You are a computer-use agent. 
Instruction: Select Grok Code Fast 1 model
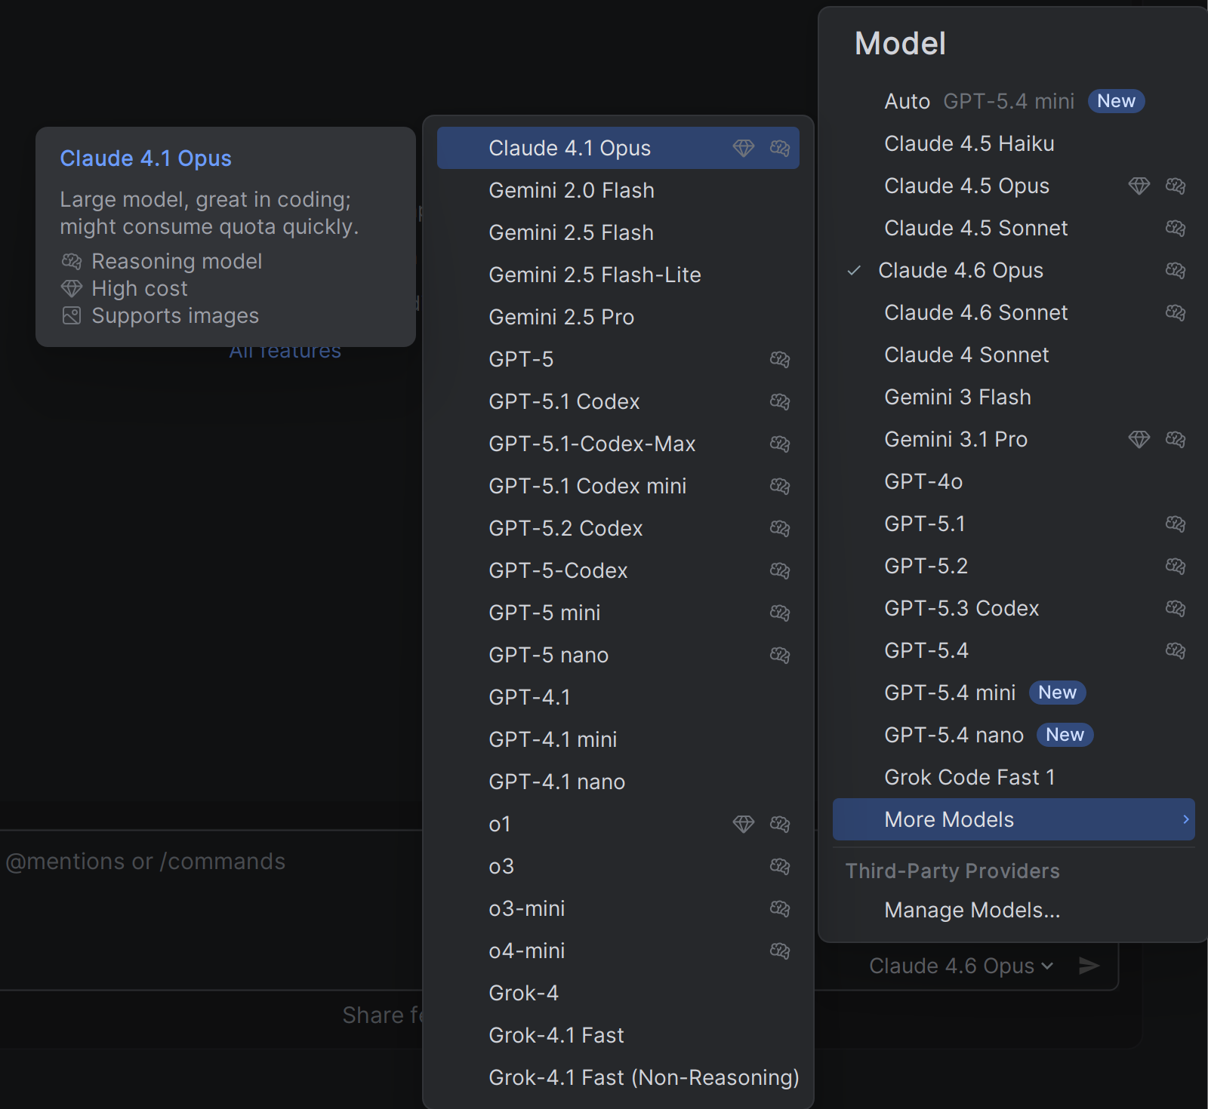[x=1014, y=777]
